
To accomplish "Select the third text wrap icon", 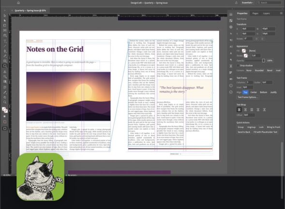I will (x=252, y=110).
